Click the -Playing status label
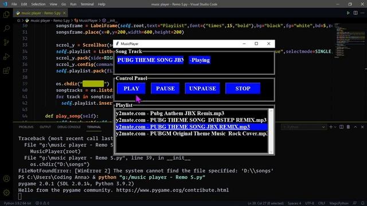Screen dimensions: 367x206 click(200, 60)
